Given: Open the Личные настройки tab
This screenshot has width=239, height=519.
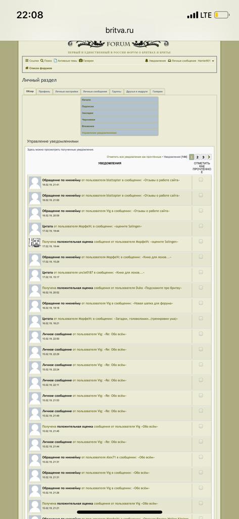Looking at the screenshot, I should tap(67, 91).
